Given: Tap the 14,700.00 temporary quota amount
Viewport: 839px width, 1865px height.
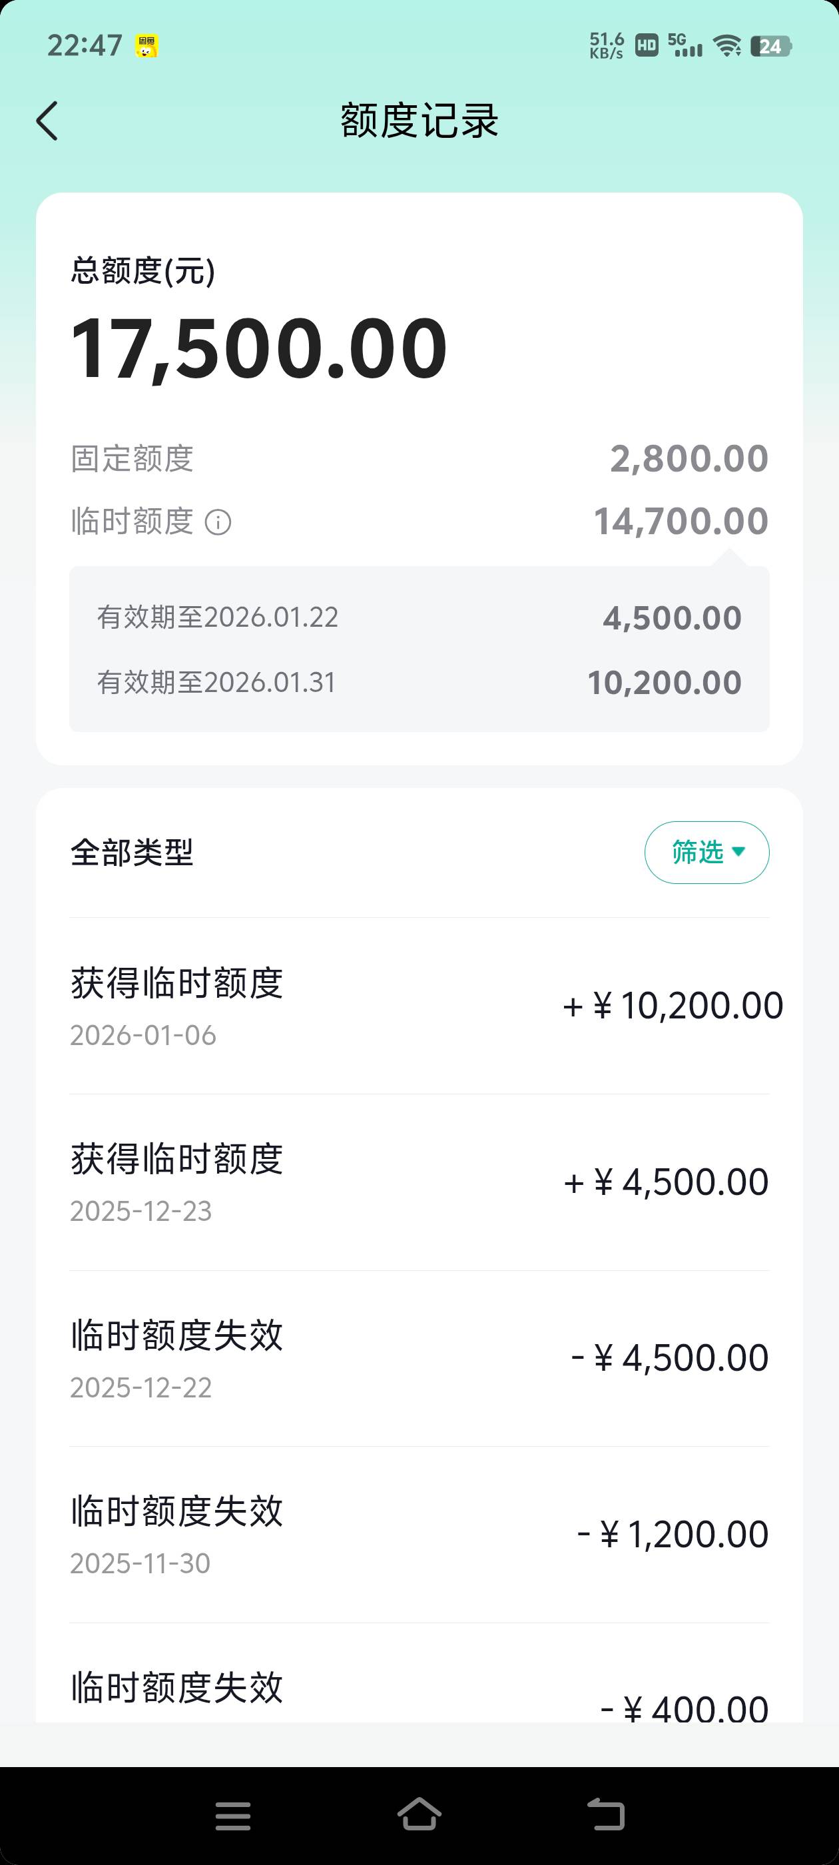Looking at the screenshot, I should 681,522.
